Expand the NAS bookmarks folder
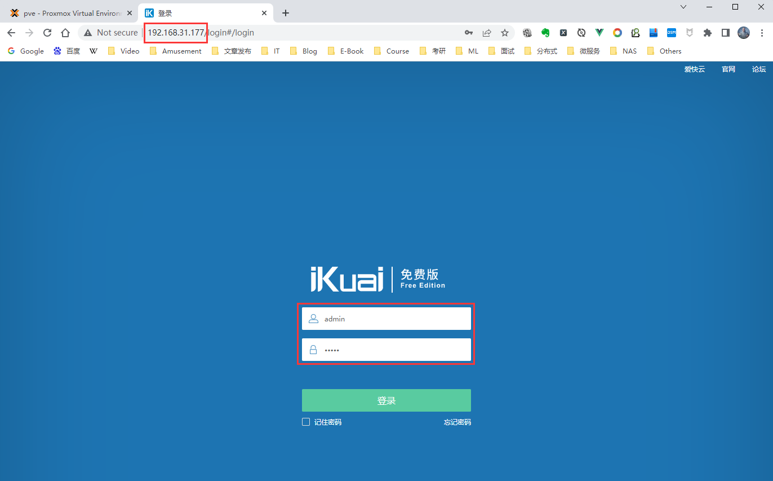Image resolution: width=773 pixels, height=481 pixels. [623, 51]
